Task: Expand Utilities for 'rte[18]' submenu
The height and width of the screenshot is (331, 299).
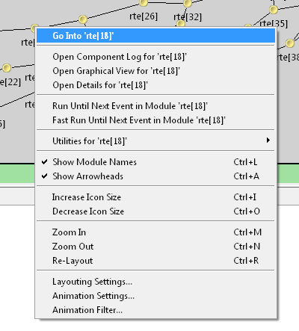Action: (155, 141)
